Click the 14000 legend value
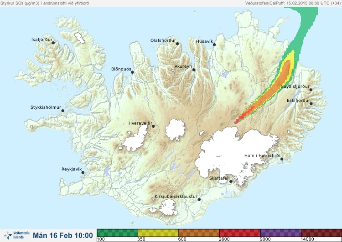The image size is (342, 242). pos(307,239)
